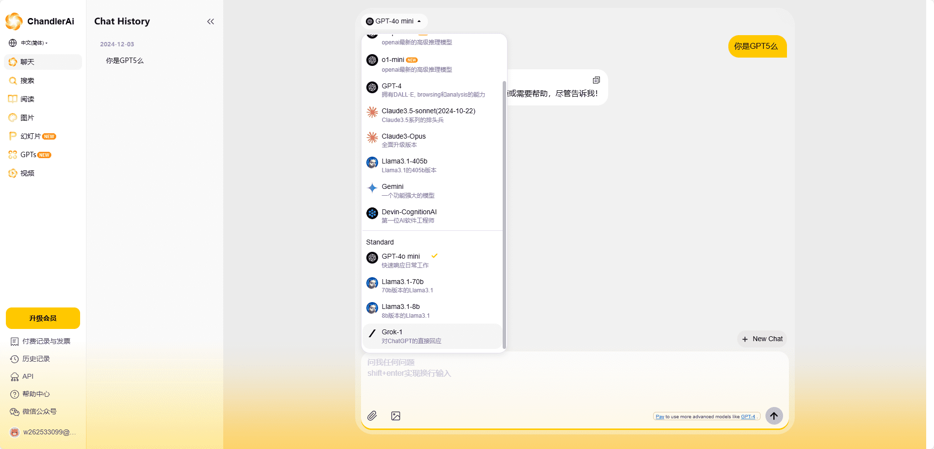Click the globe language icon

(13, 43)
